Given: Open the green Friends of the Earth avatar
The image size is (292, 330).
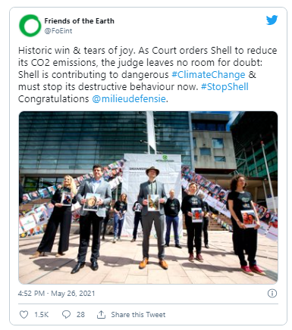Looking at the screenshot, I should pos(30,26).
